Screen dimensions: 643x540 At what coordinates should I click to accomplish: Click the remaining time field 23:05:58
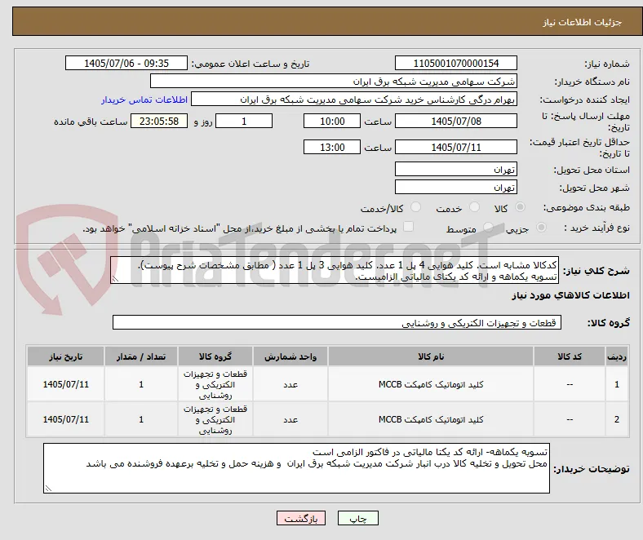pyautogui.click(x=159, y=121)
